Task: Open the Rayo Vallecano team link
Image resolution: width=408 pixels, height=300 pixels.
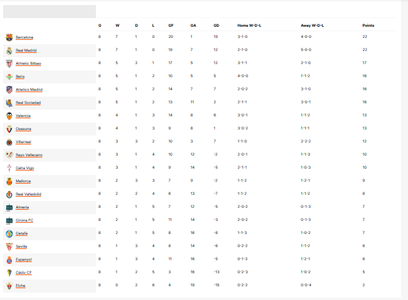Action: [x=29, y=155]
